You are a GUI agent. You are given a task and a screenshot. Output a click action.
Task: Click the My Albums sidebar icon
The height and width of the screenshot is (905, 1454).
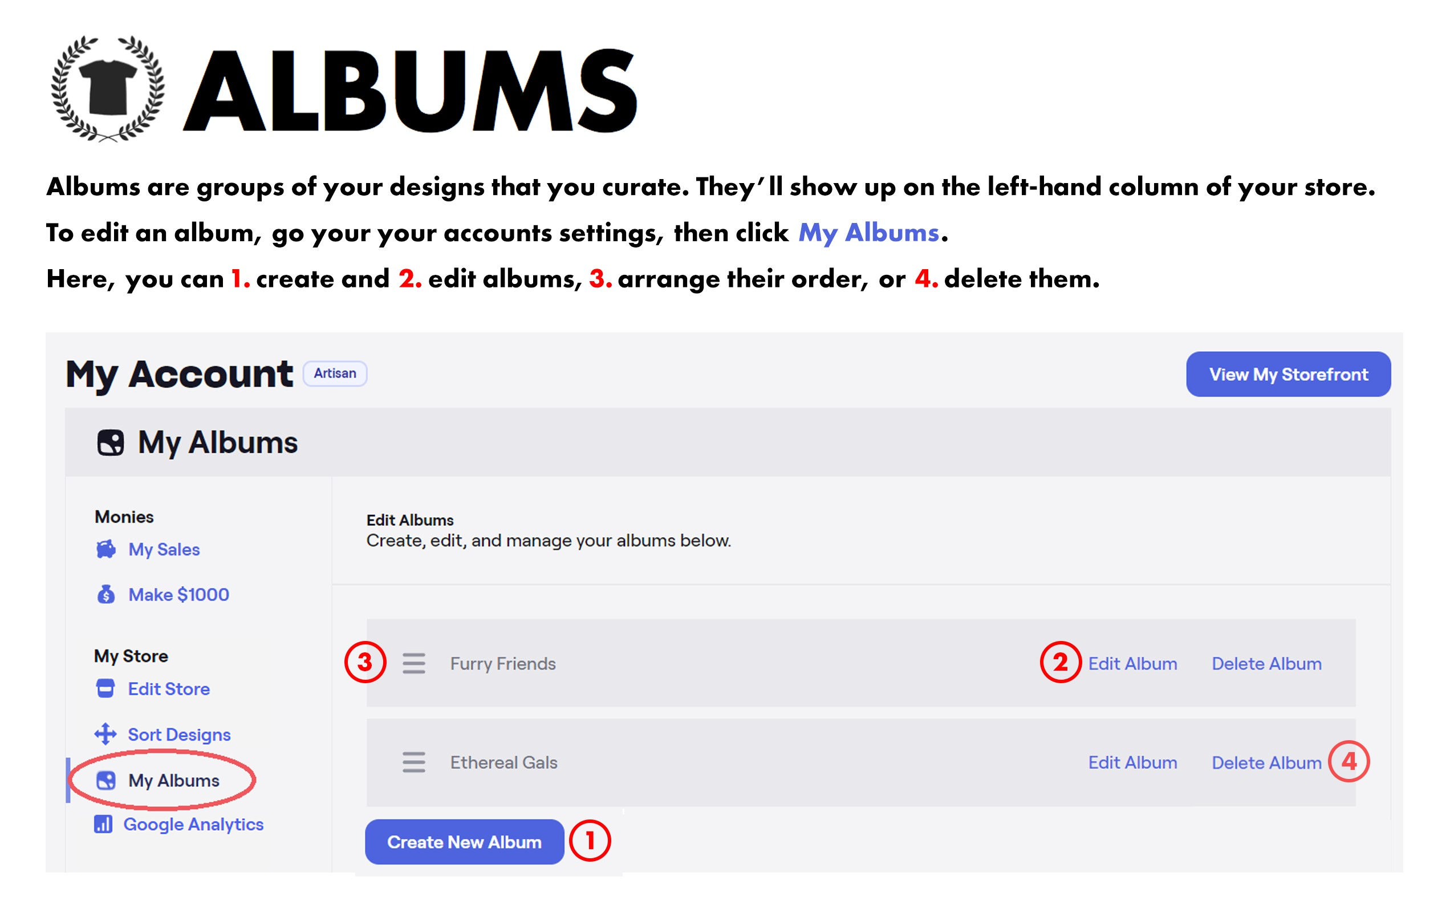click(x=106, y=781)
